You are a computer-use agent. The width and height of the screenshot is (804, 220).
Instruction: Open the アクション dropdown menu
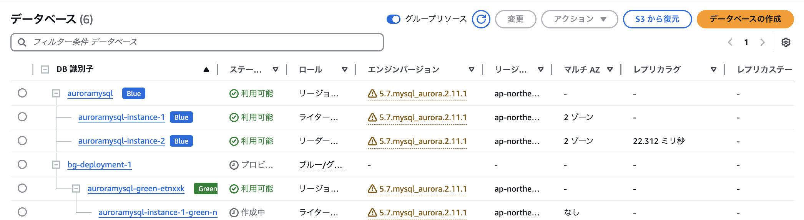(x=579, y=19)
